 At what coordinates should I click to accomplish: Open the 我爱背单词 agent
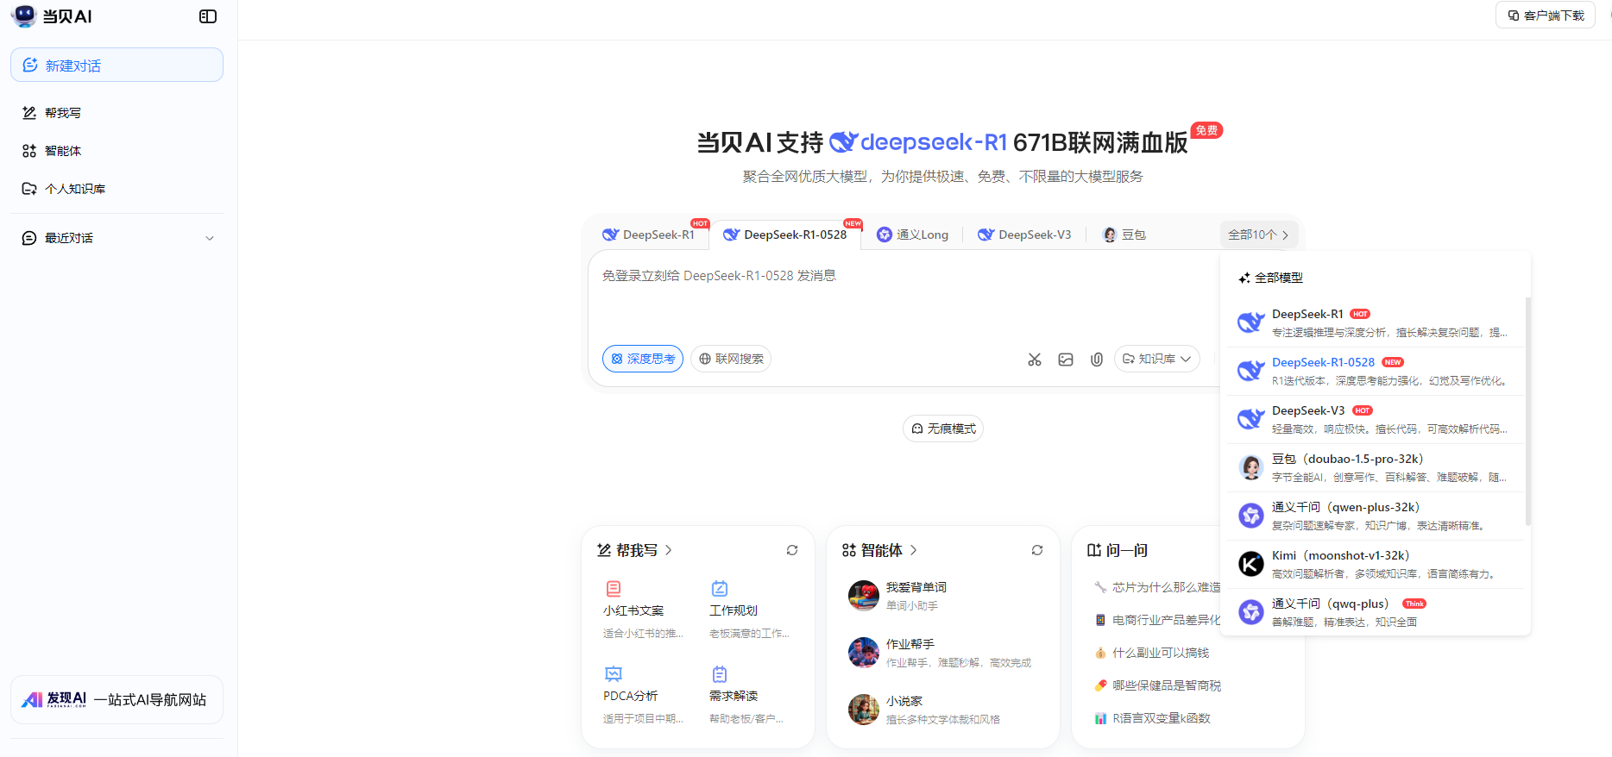point(942,596)
